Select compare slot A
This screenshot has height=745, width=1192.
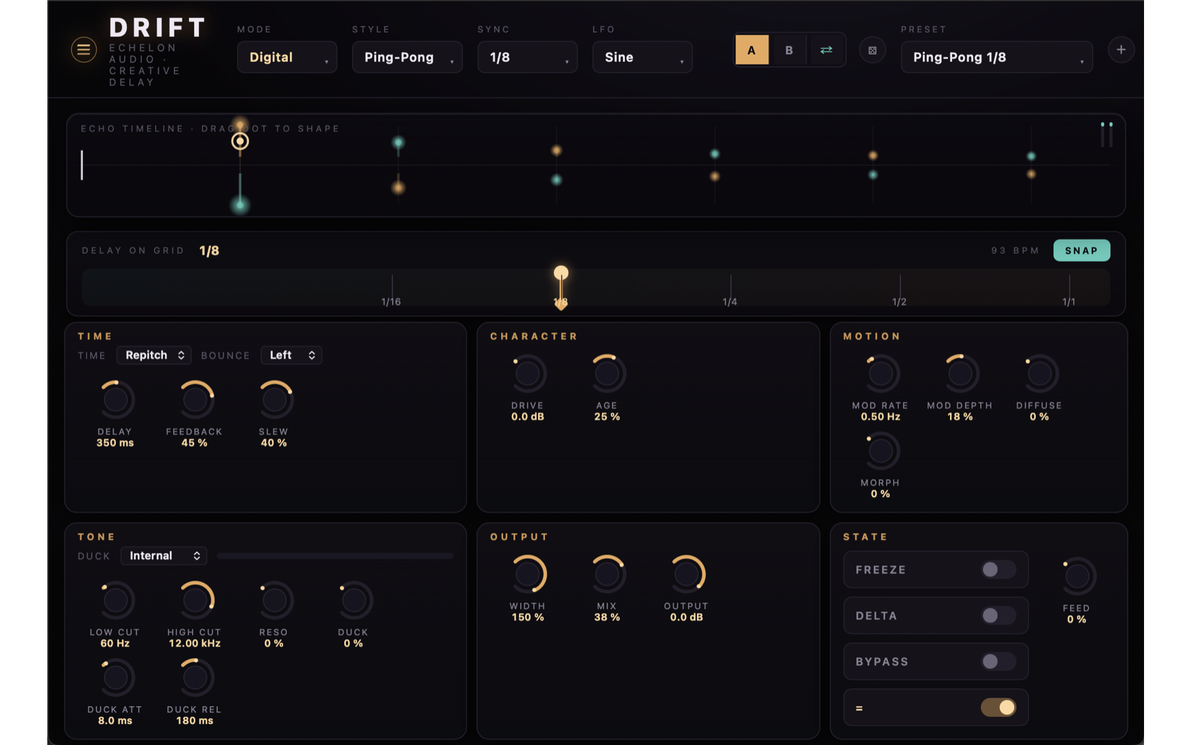tap(751, 50)
